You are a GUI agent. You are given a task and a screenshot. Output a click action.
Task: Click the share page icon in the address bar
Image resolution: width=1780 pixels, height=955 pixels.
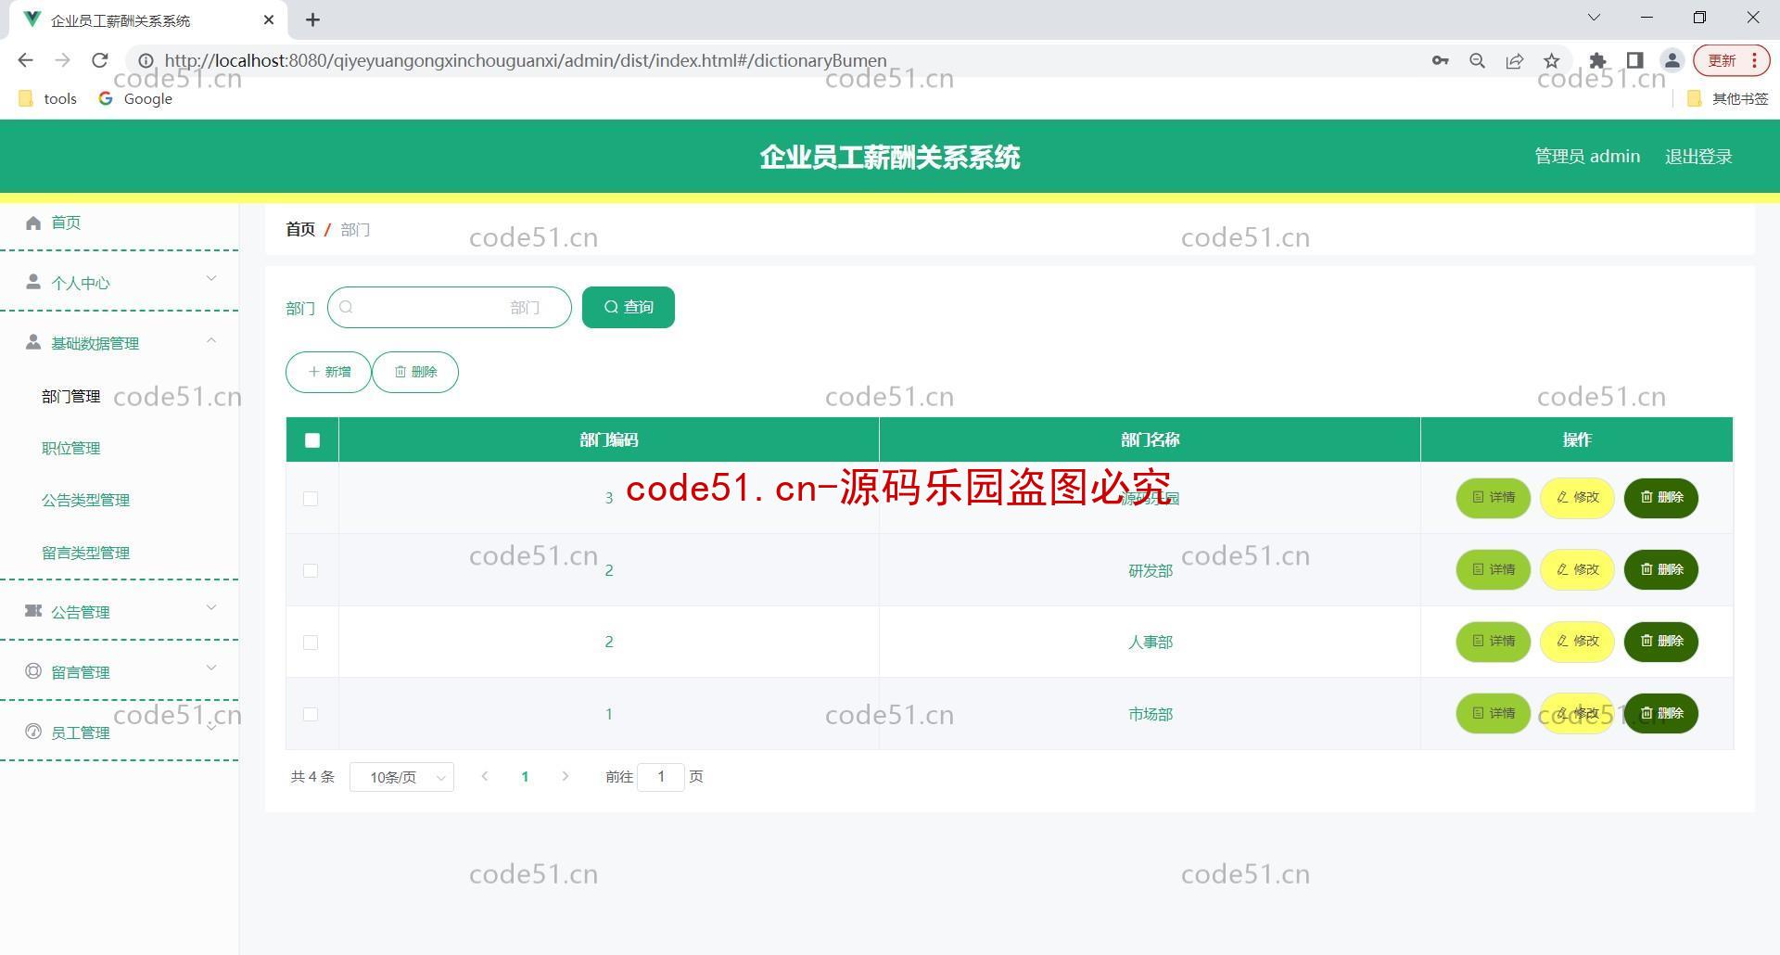click(x=1515, y=61)
